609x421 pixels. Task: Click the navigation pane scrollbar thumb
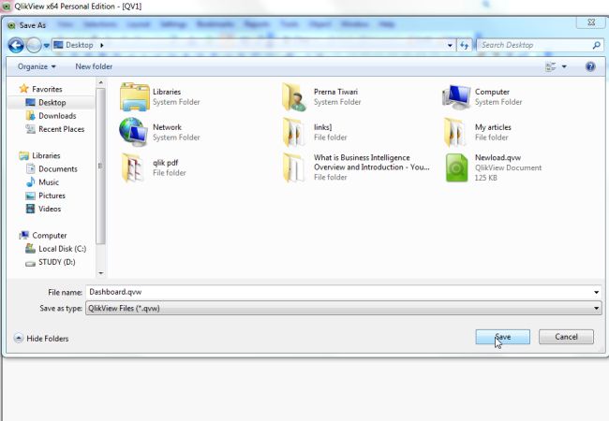pyautogui.click(x=100, y=166)
